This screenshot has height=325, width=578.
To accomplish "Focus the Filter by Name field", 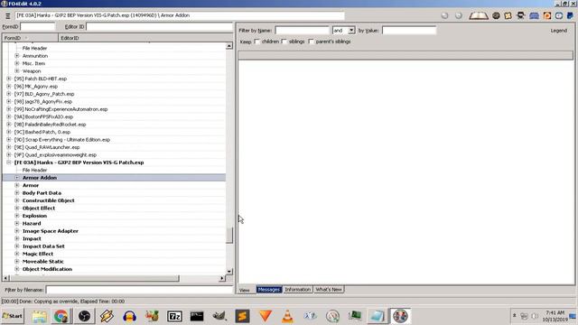I will [x=303, y=31].
